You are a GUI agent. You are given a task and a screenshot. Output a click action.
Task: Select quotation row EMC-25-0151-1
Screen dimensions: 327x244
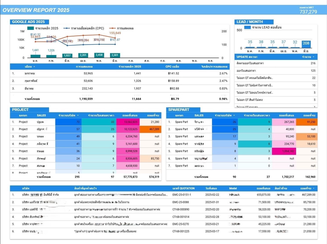(x=182, y=195)
